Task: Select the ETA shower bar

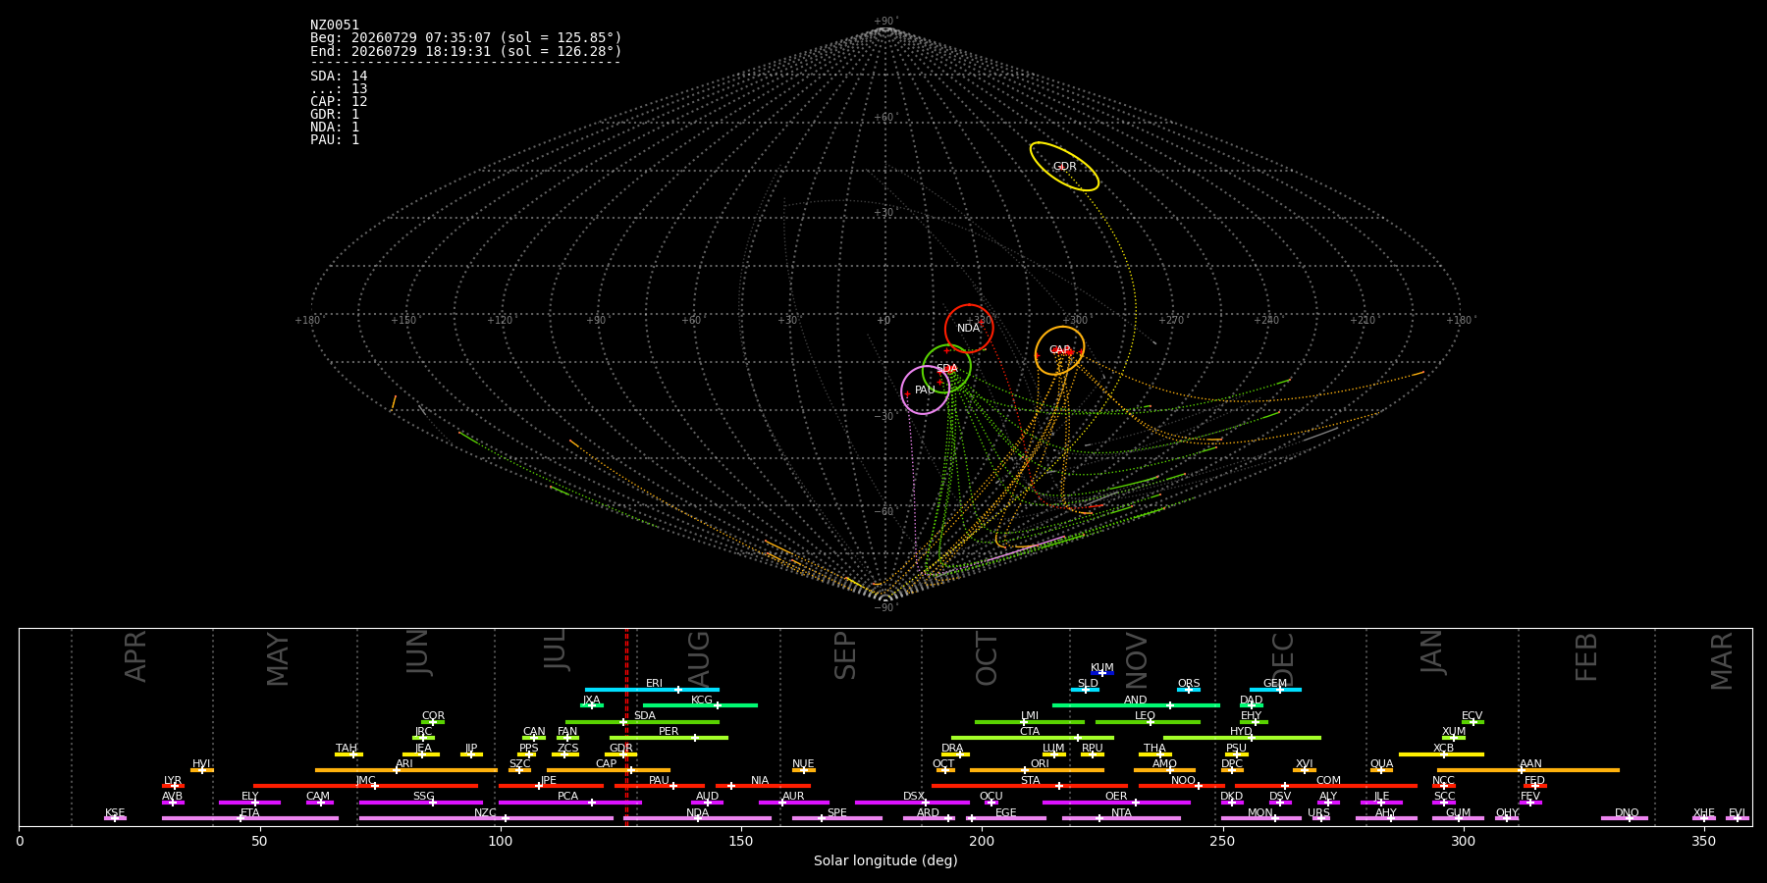Action: click(x=250, y=818)
